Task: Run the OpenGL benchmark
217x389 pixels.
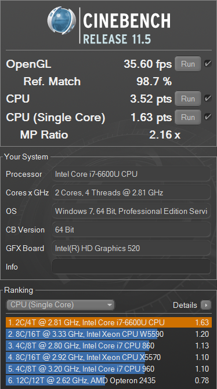Action: pyautogui.click(x=188, y=64)
